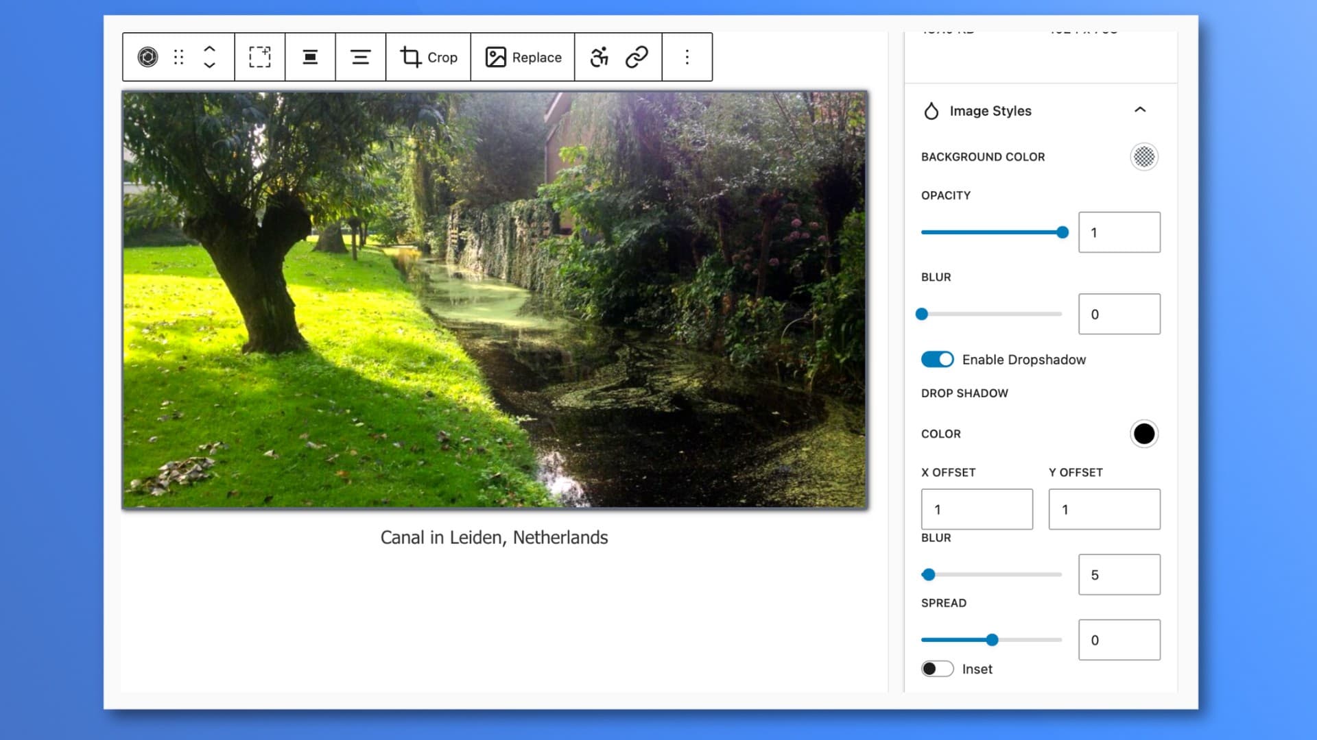The height and width of the screenshot is (740, 1317).
Task: Open the drop shadow Color swatch
Action: click(1143, 434)
